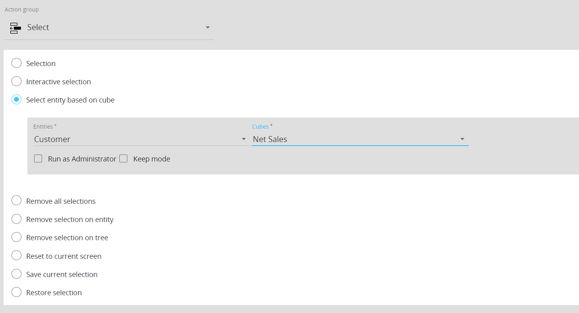The height and width of the screenshot is (313, 579).
Task: Click the Customer entity field
Action: click(x=135, y=139)
